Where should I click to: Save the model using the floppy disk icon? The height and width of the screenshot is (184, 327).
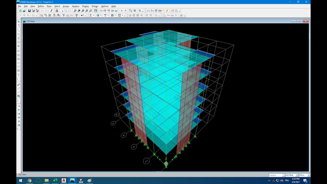tap(29, 11)
